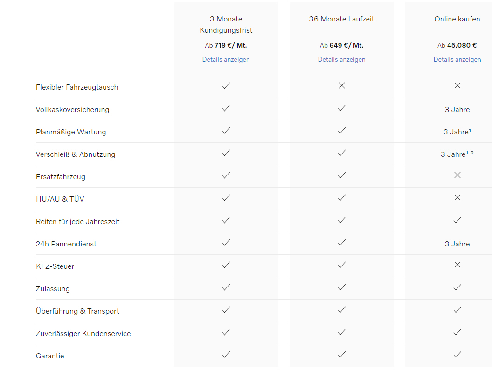Click cross icon for HU/AU & TÜV under Online kaufen
This screenshot has height=371, width=492.
[457, 197]
